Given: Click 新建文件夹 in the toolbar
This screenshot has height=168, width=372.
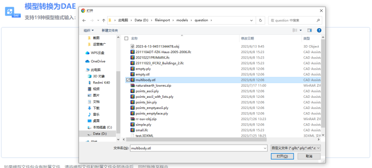Looking at the screenshot, I should [x=110, y=30].
